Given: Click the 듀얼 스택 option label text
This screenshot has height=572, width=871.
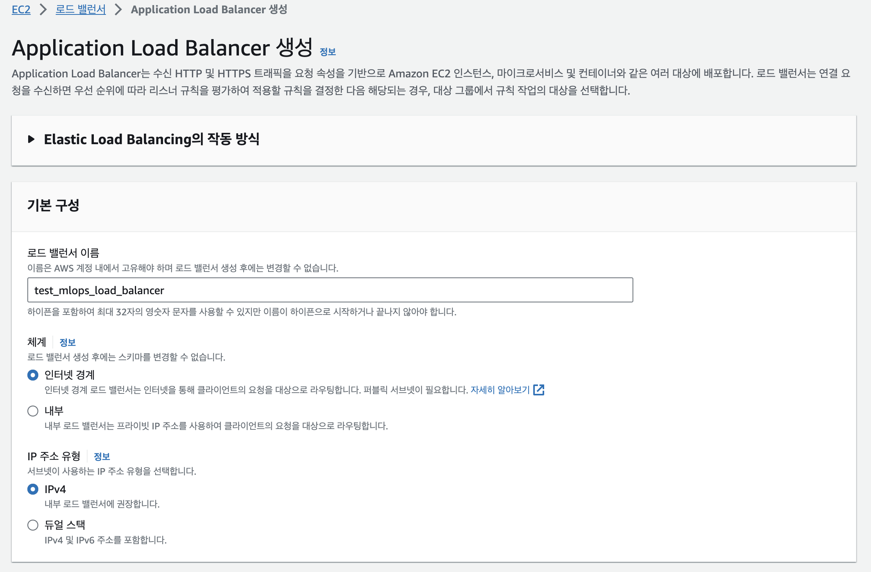Looking at the screenshot, I should (65, 525).
